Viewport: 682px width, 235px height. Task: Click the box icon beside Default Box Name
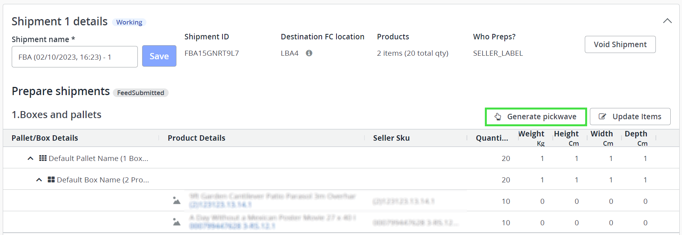pos(51,180)
